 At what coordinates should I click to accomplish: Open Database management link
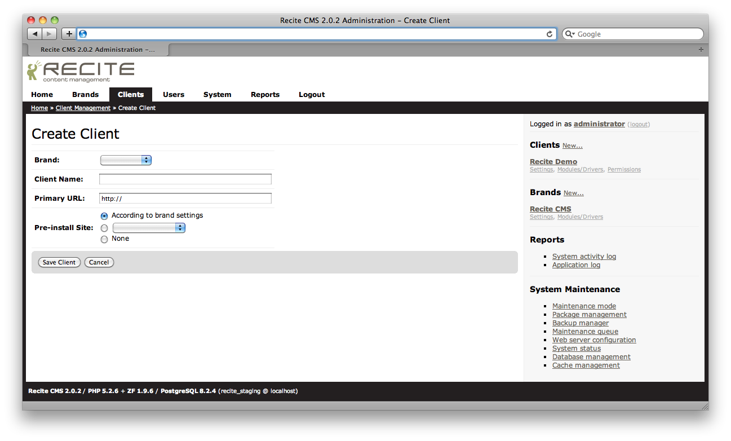(591, 357)
